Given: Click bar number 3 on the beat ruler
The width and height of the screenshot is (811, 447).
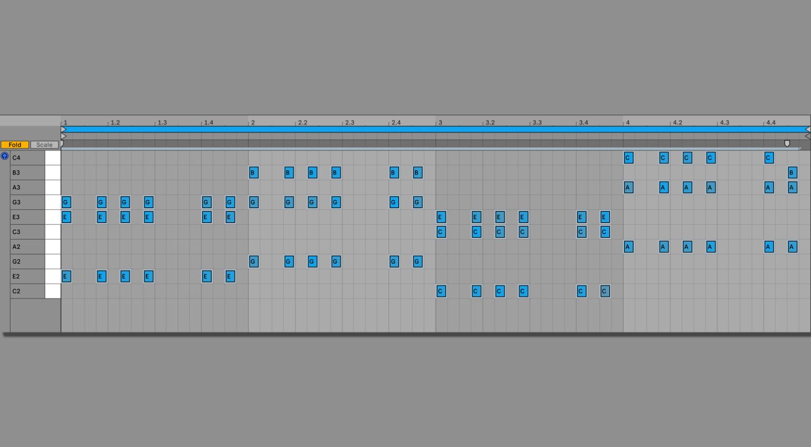Looking at the screenshot, I should pos(441,122).
